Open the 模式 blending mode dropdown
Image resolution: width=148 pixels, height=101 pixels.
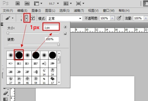[64, 19]
